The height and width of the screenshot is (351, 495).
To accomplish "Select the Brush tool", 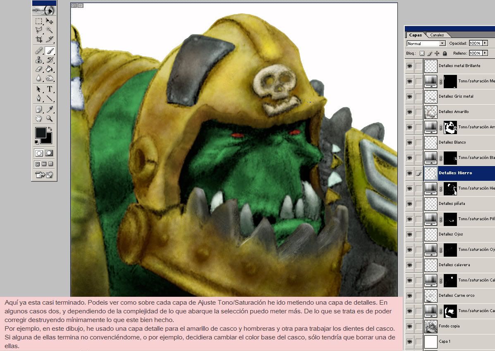I will 49,50.
